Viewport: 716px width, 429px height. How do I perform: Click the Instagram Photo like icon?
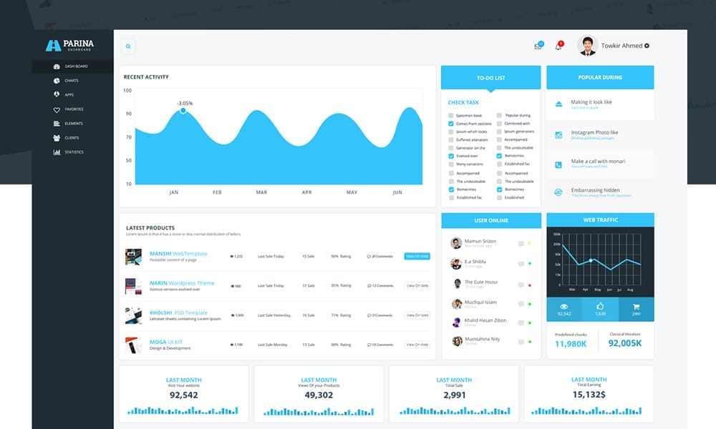click(558, 134)
